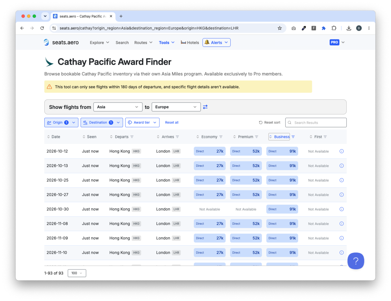Expand the Origin filter dropdown

click(x=61, y=123)
